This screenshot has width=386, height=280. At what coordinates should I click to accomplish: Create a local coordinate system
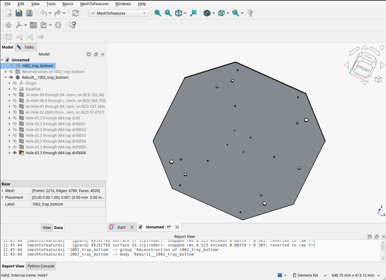(x=19, y=25)
